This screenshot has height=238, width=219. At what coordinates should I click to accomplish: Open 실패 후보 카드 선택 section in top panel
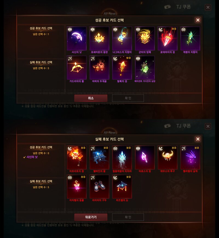41,62
